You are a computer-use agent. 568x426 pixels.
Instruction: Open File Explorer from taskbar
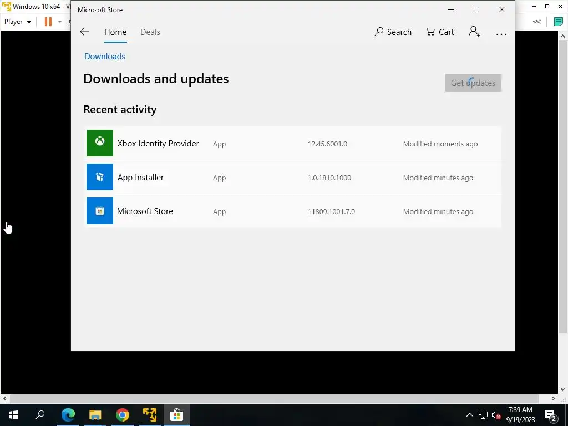[95, 415]
